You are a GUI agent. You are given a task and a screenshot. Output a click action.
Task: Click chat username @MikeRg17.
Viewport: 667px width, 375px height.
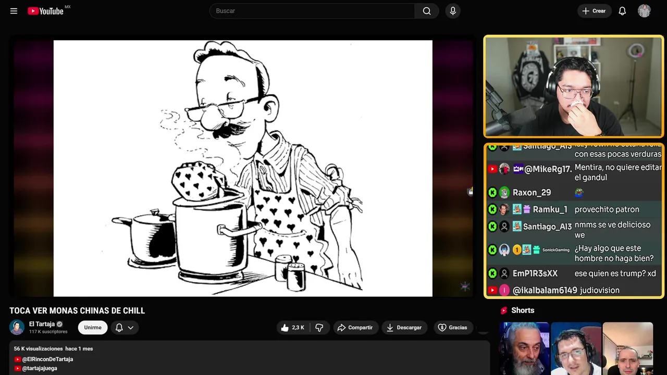click(548, 169)
